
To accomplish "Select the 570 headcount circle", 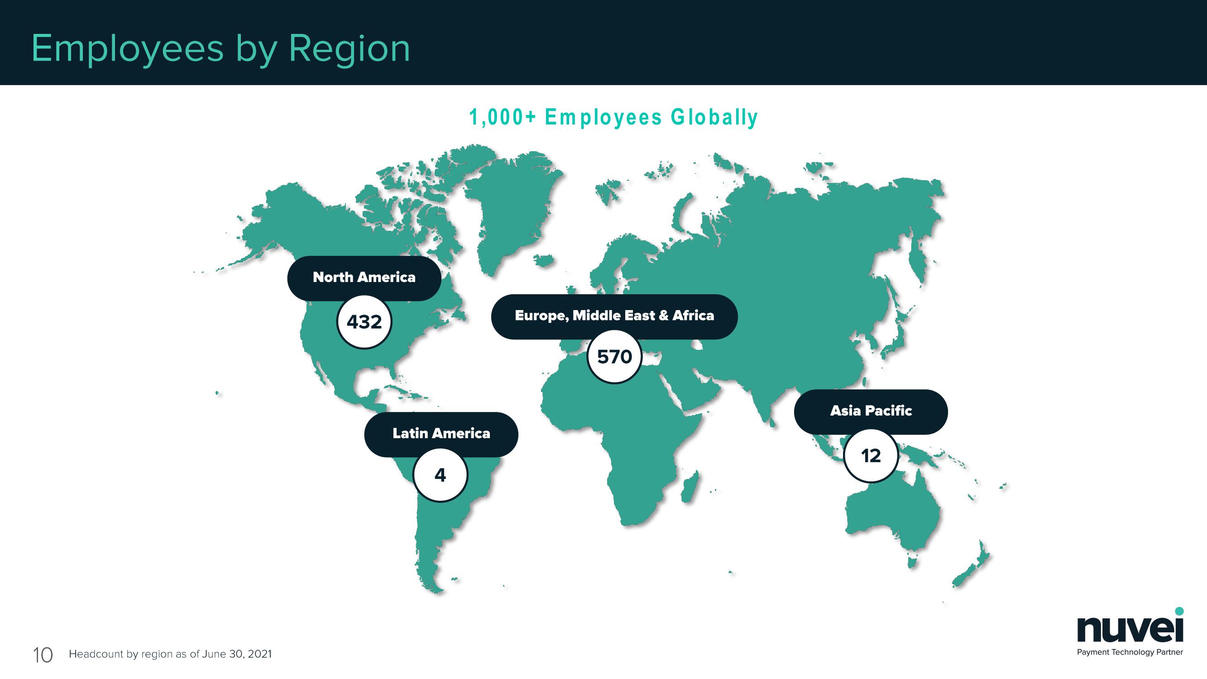I will [614, 357].
